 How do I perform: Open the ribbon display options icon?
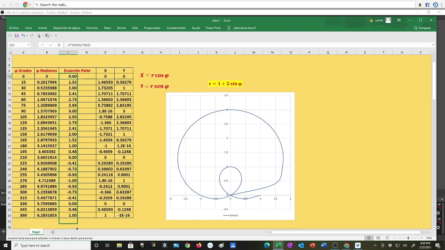pyautogui.click(x=399, y=20)
